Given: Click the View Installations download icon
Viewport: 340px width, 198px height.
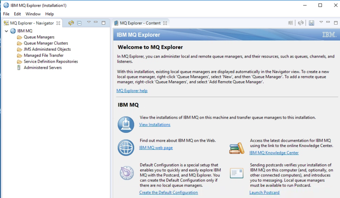Looking at the screenshot, I should point(126,124).
